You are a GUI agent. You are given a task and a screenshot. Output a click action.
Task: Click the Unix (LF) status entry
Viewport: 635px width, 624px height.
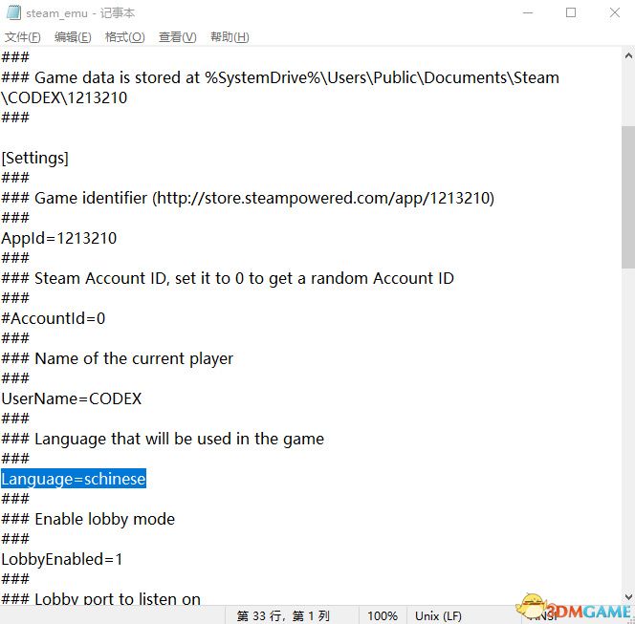tap(438, 615)
